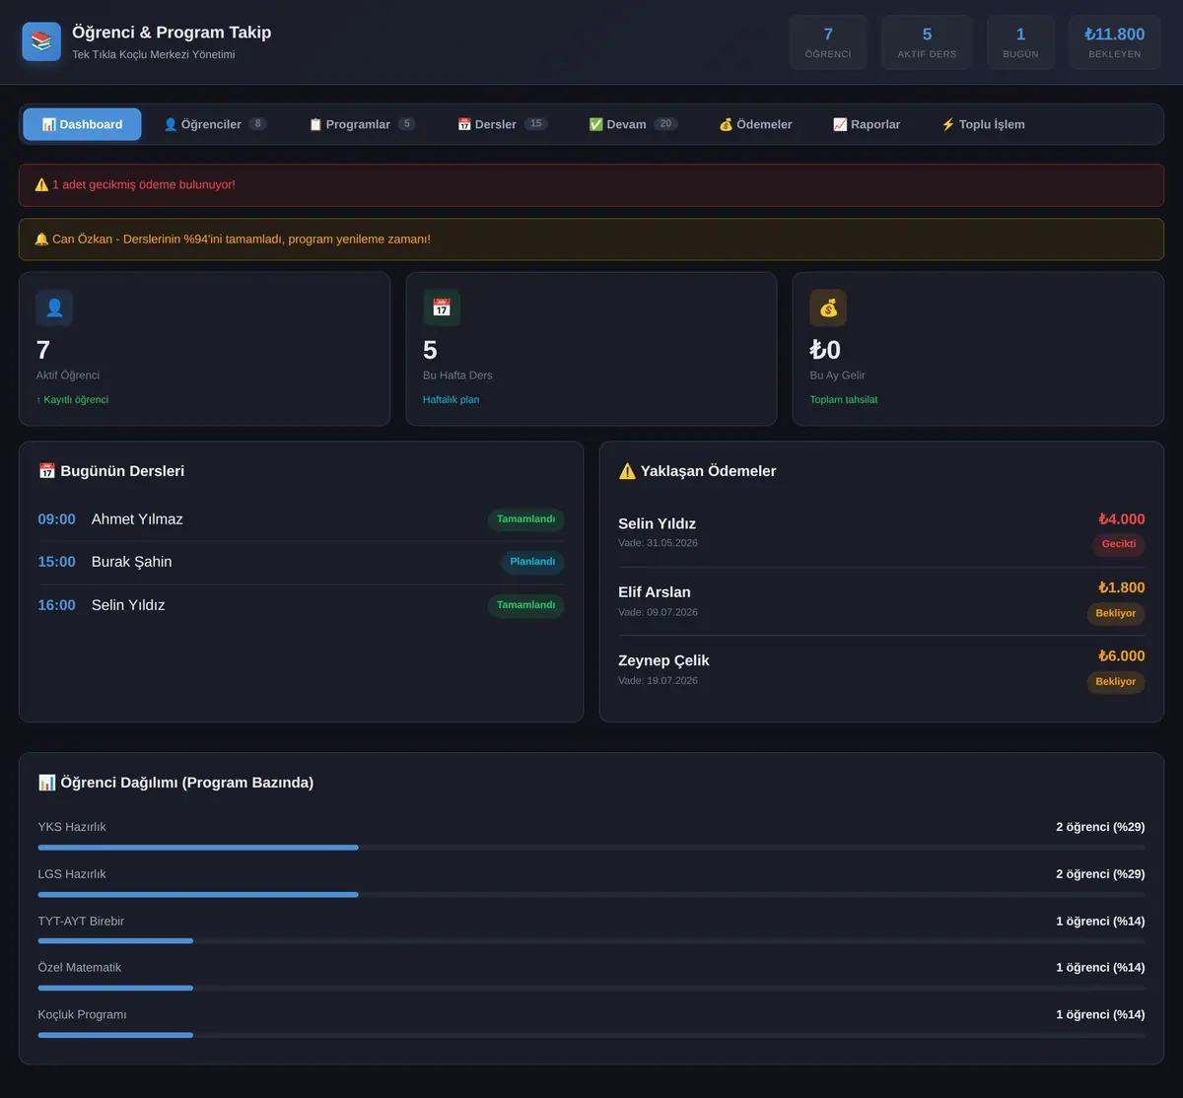Screen dimensions: 1183x1098
Task: Switch to the Ödemeler tab
Action: pyautogui.click(x=755, y=124)
